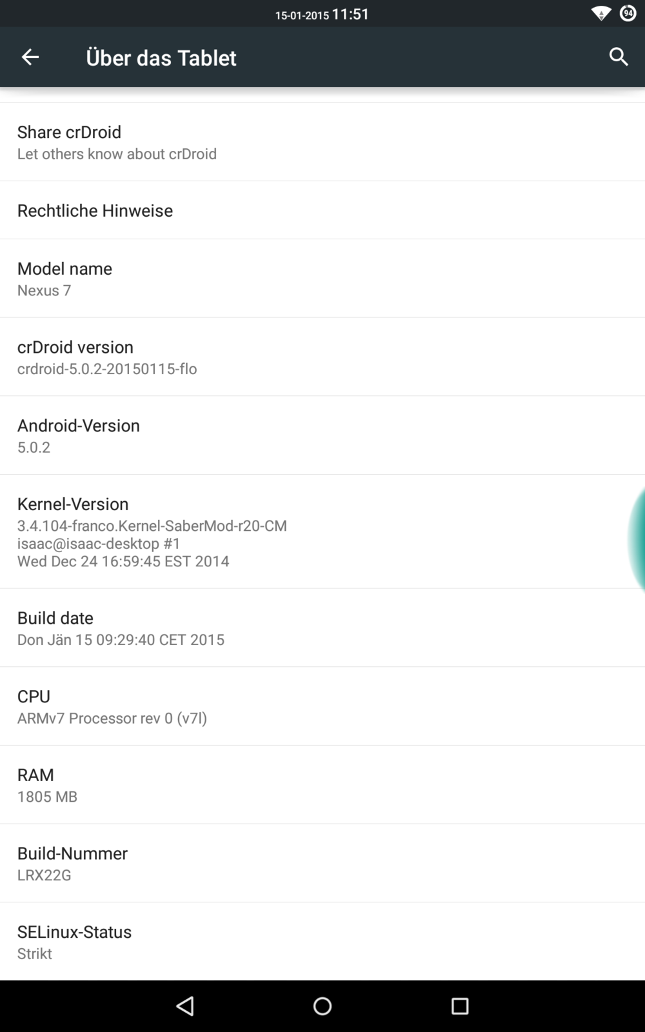Tap the SELinux-Status row

click(x=322, y=942)
